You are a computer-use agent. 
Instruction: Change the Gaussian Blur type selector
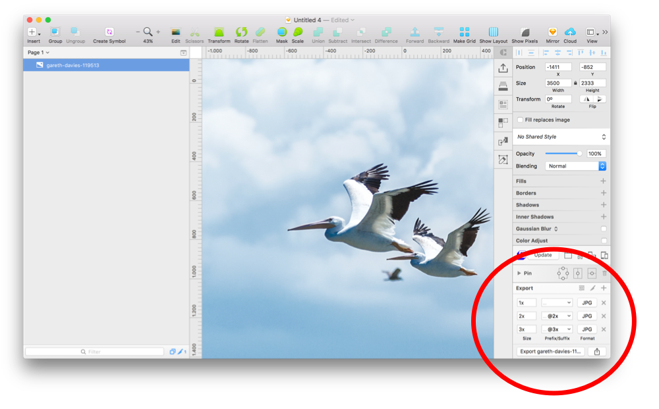(x=556, y=229)
